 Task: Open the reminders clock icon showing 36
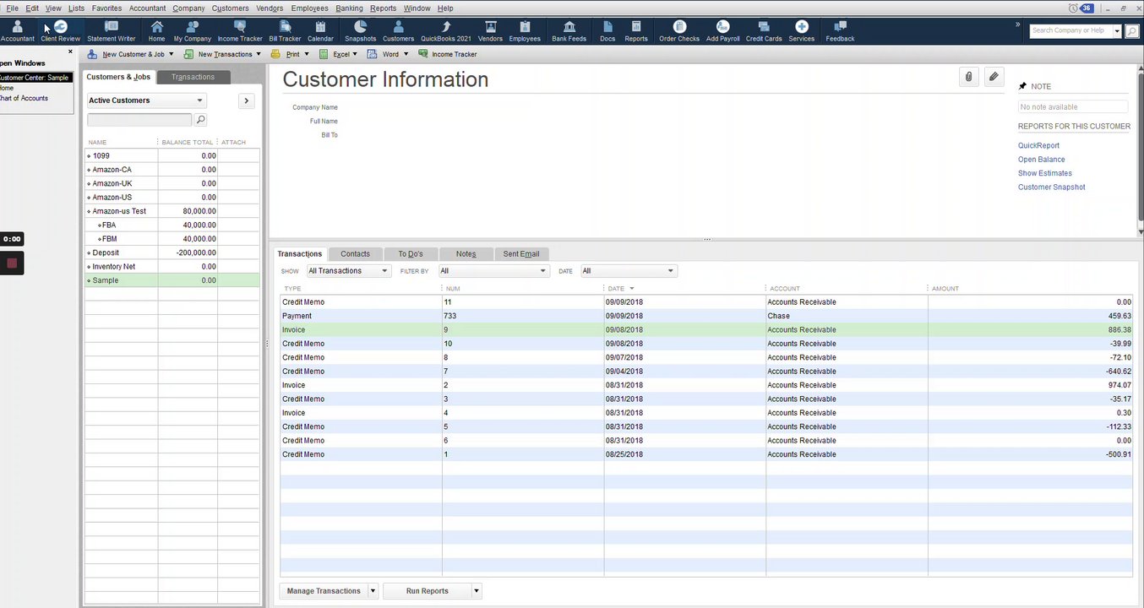(1081, 8)
